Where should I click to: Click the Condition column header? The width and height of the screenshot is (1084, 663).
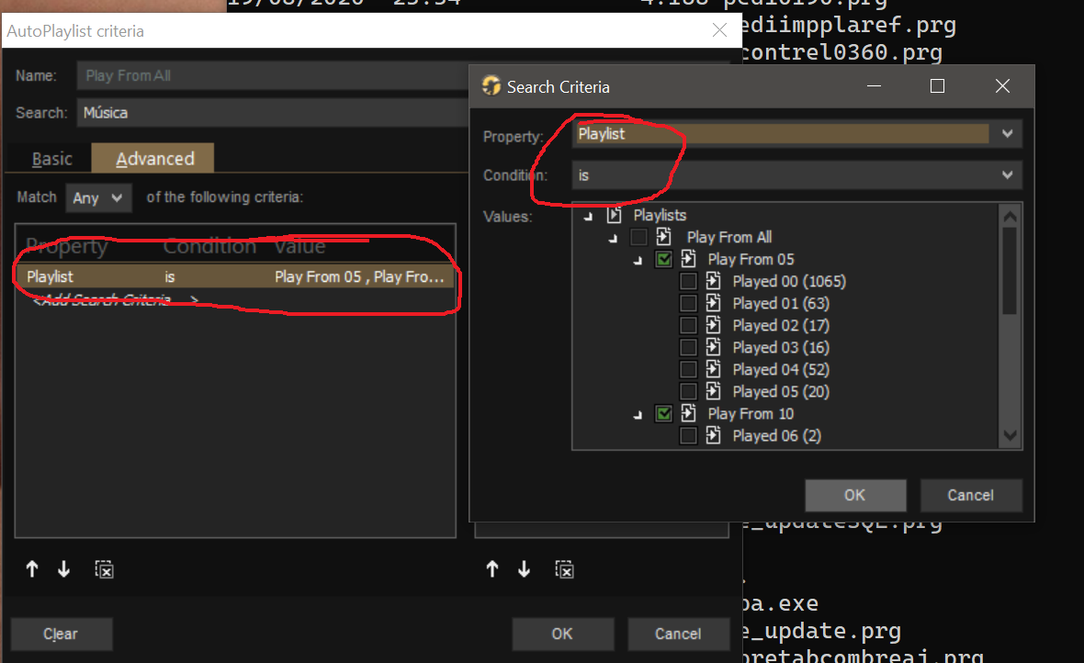[x=209, y=246]
